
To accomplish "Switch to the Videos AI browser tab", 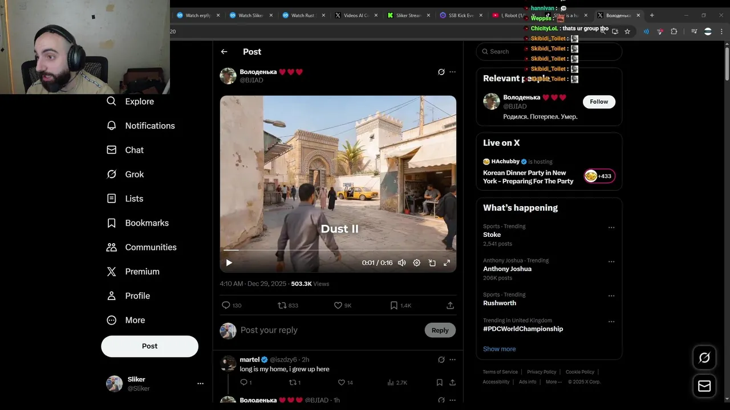I will click(356, 15).
